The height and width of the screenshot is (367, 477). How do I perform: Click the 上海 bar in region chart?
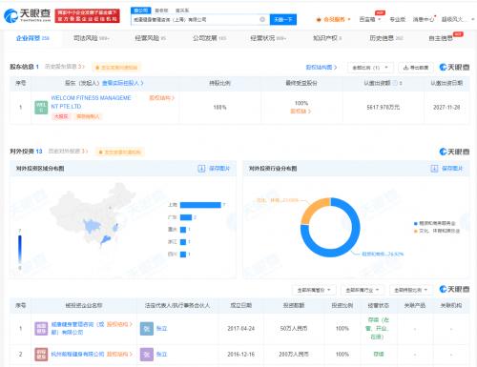(200, 205)
